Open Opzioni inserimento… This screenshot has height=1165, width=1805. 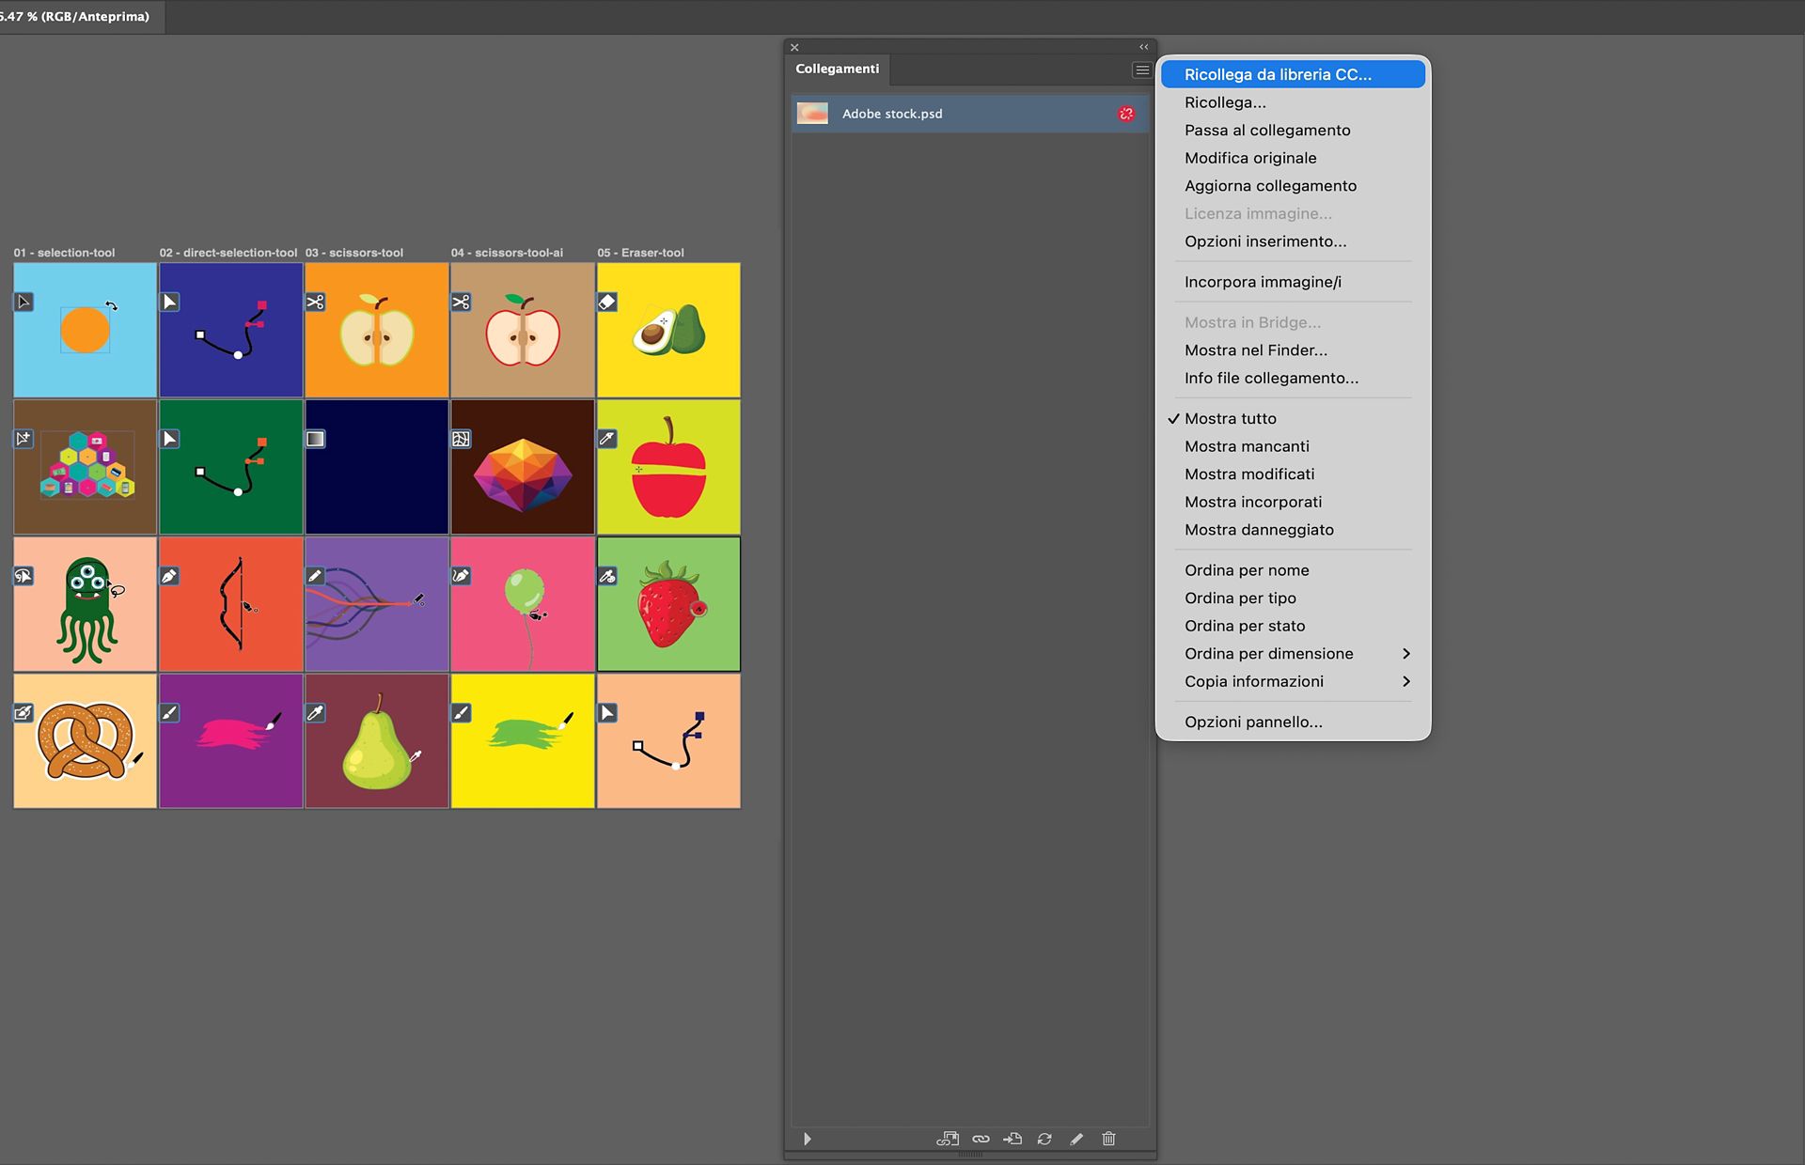(1293, 241)
